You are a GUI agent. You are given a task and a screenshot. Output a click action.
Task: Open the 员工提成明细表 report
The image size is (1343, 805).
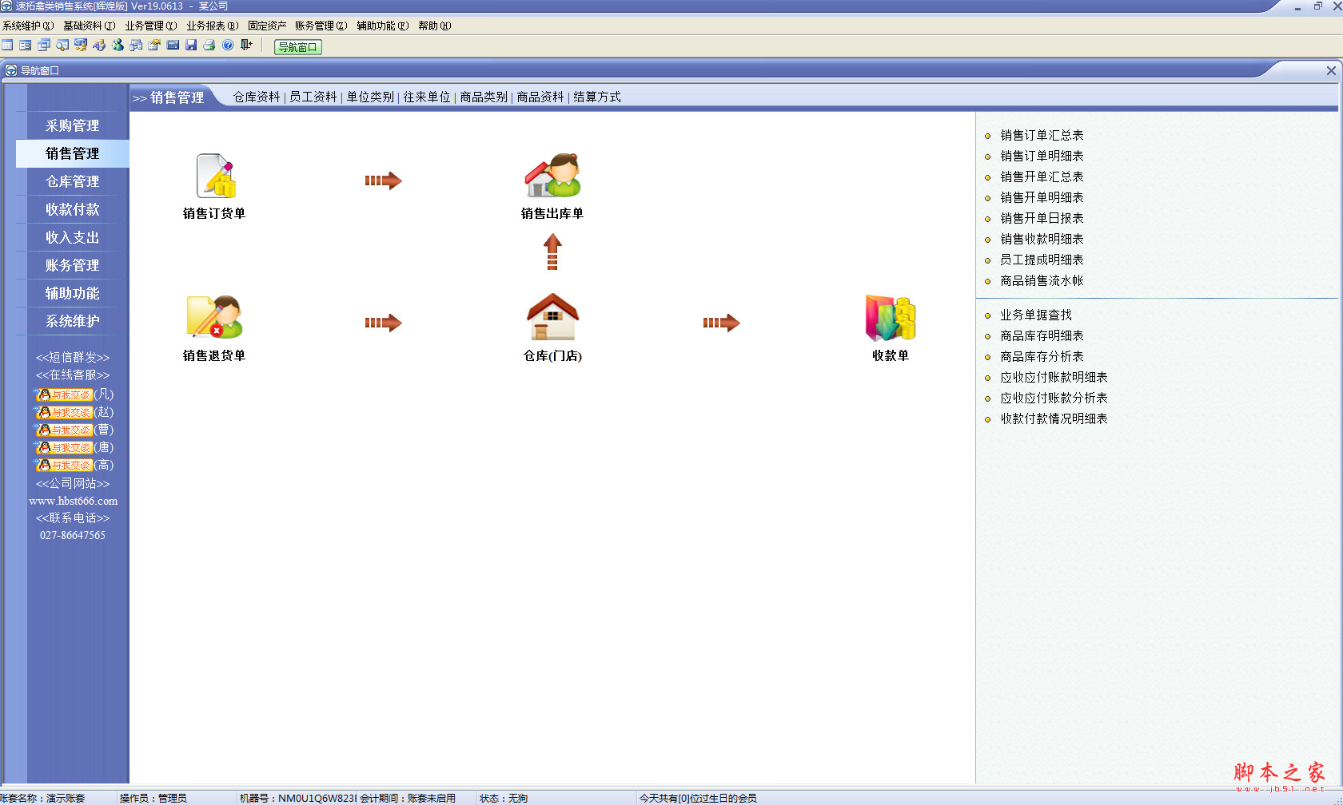(x=1042, y=260)
